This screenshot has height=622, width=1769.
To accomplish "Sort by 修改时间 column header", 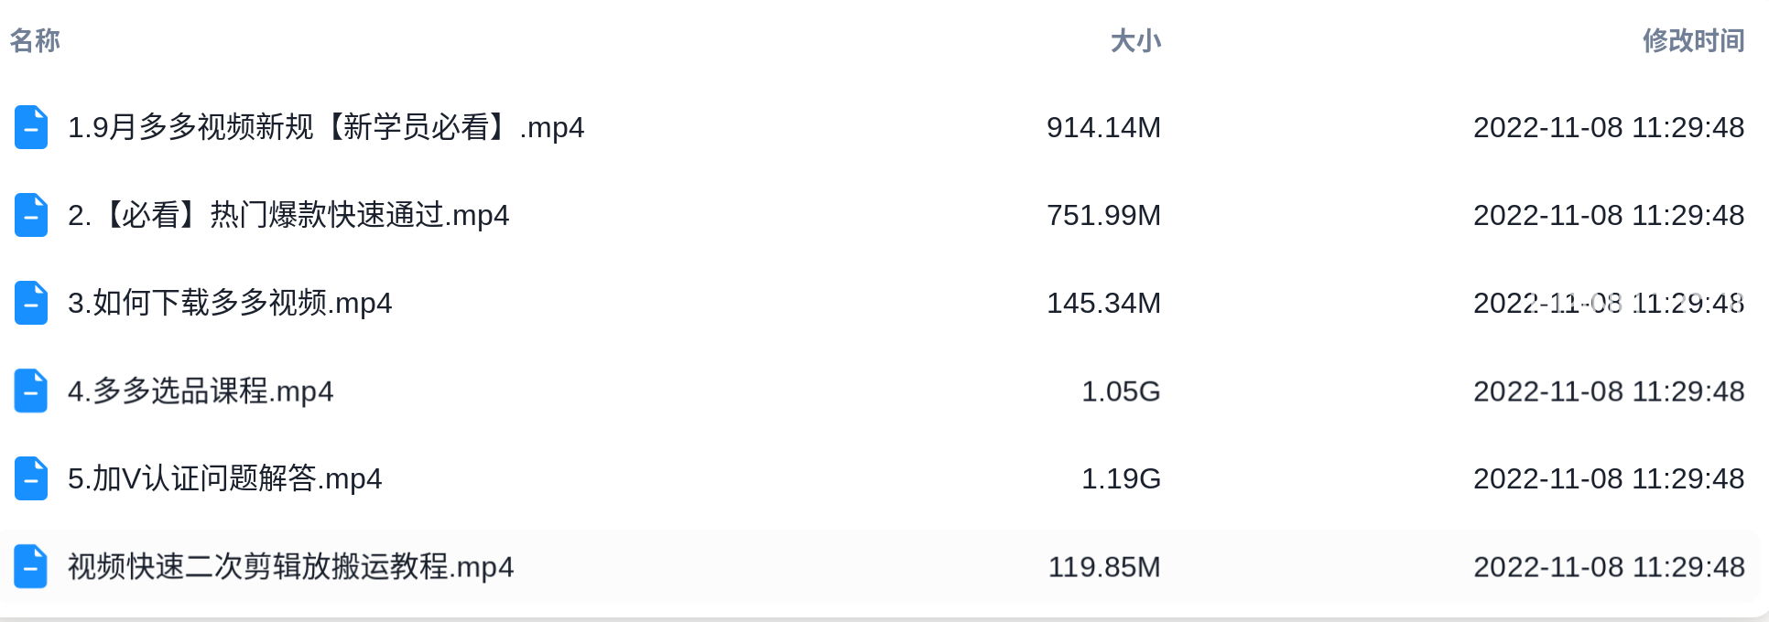I will [1693, 40].
